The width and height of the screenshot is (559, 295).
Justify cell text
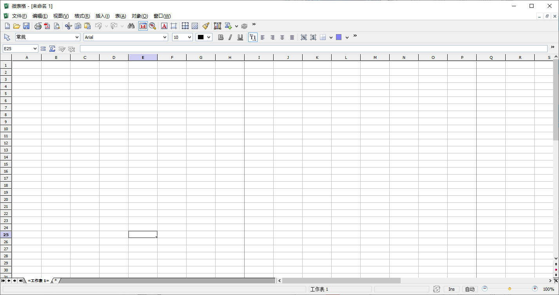292,37
